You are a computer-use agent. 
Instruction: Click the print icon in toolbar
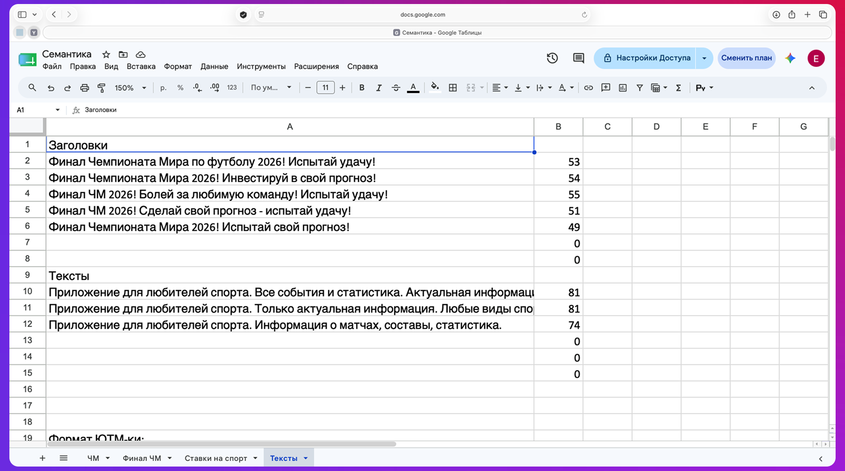tap(84, 88)
